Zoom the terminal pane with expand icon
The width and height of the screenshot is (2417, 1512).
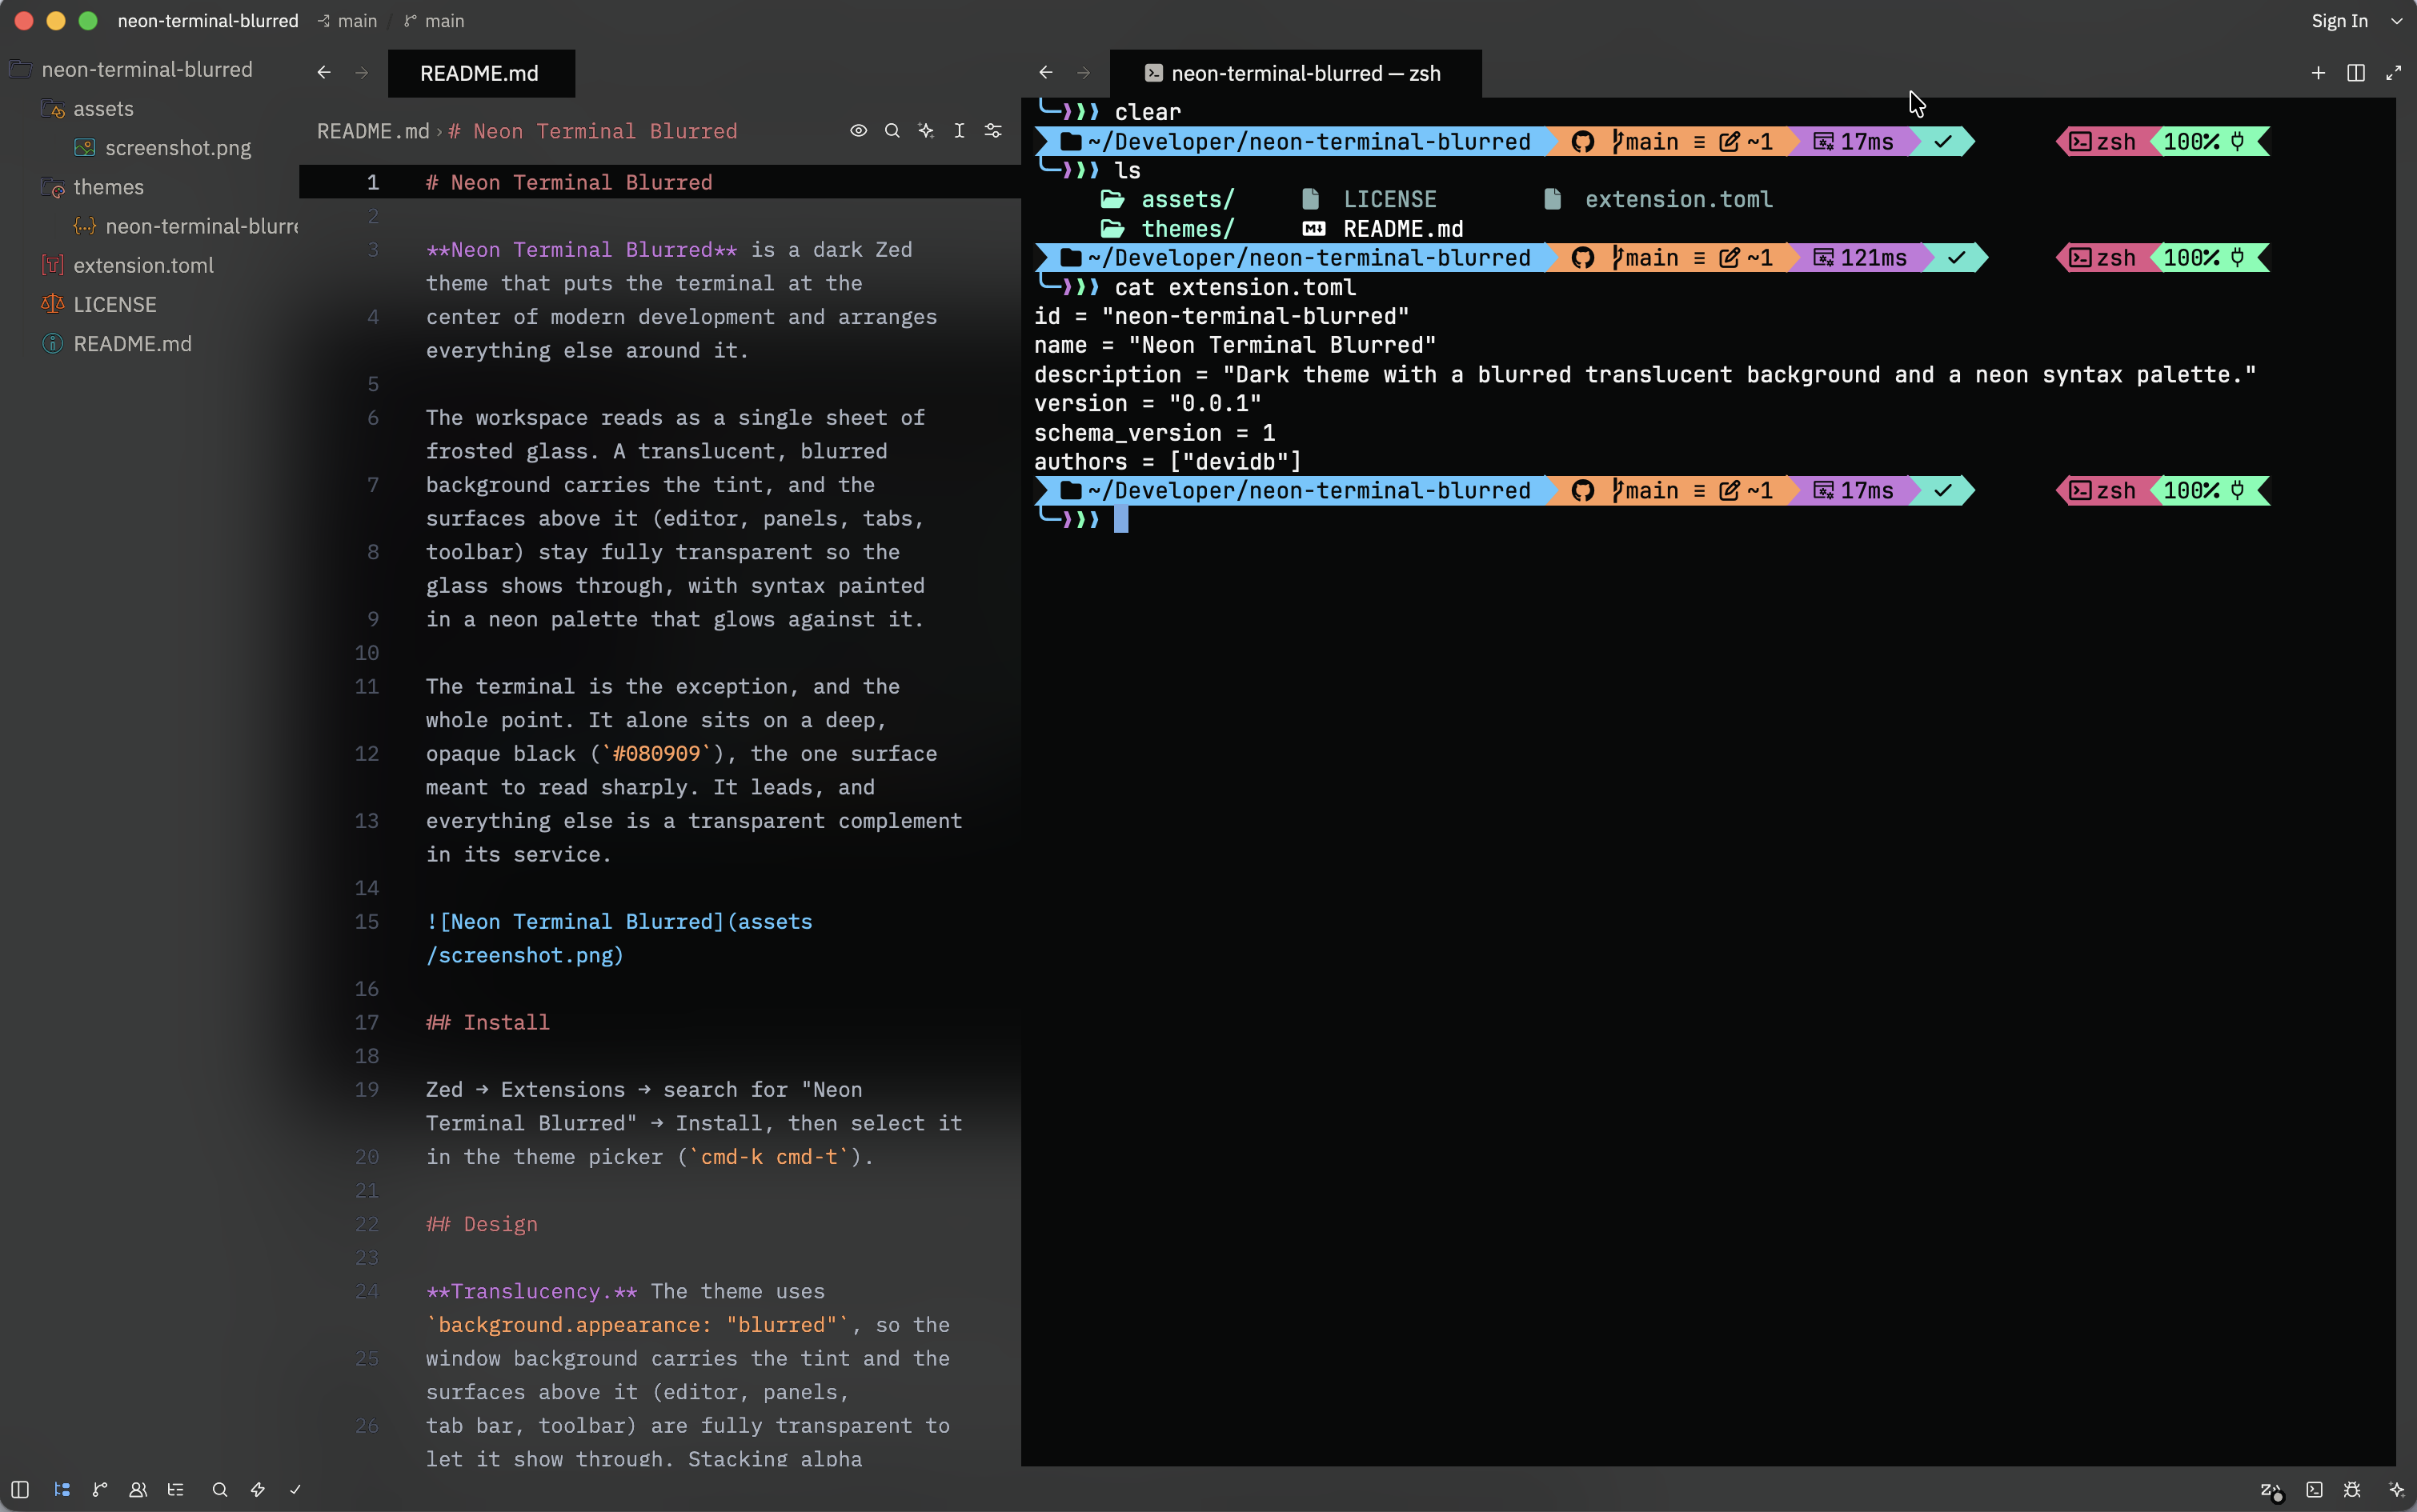(2394, 72)
